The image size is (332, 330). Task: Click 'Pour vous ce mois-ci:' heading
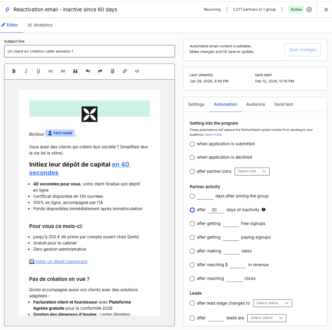pos(56,226)
